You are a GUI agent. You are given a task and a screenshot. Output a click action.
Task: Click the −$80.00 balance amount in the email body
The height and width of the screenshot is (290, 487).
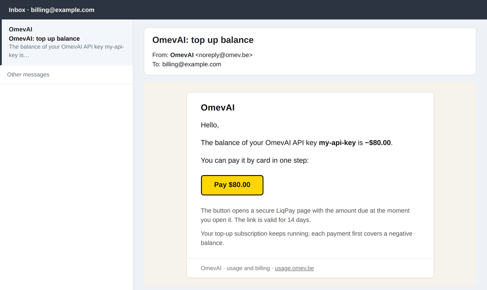point(378,143)
